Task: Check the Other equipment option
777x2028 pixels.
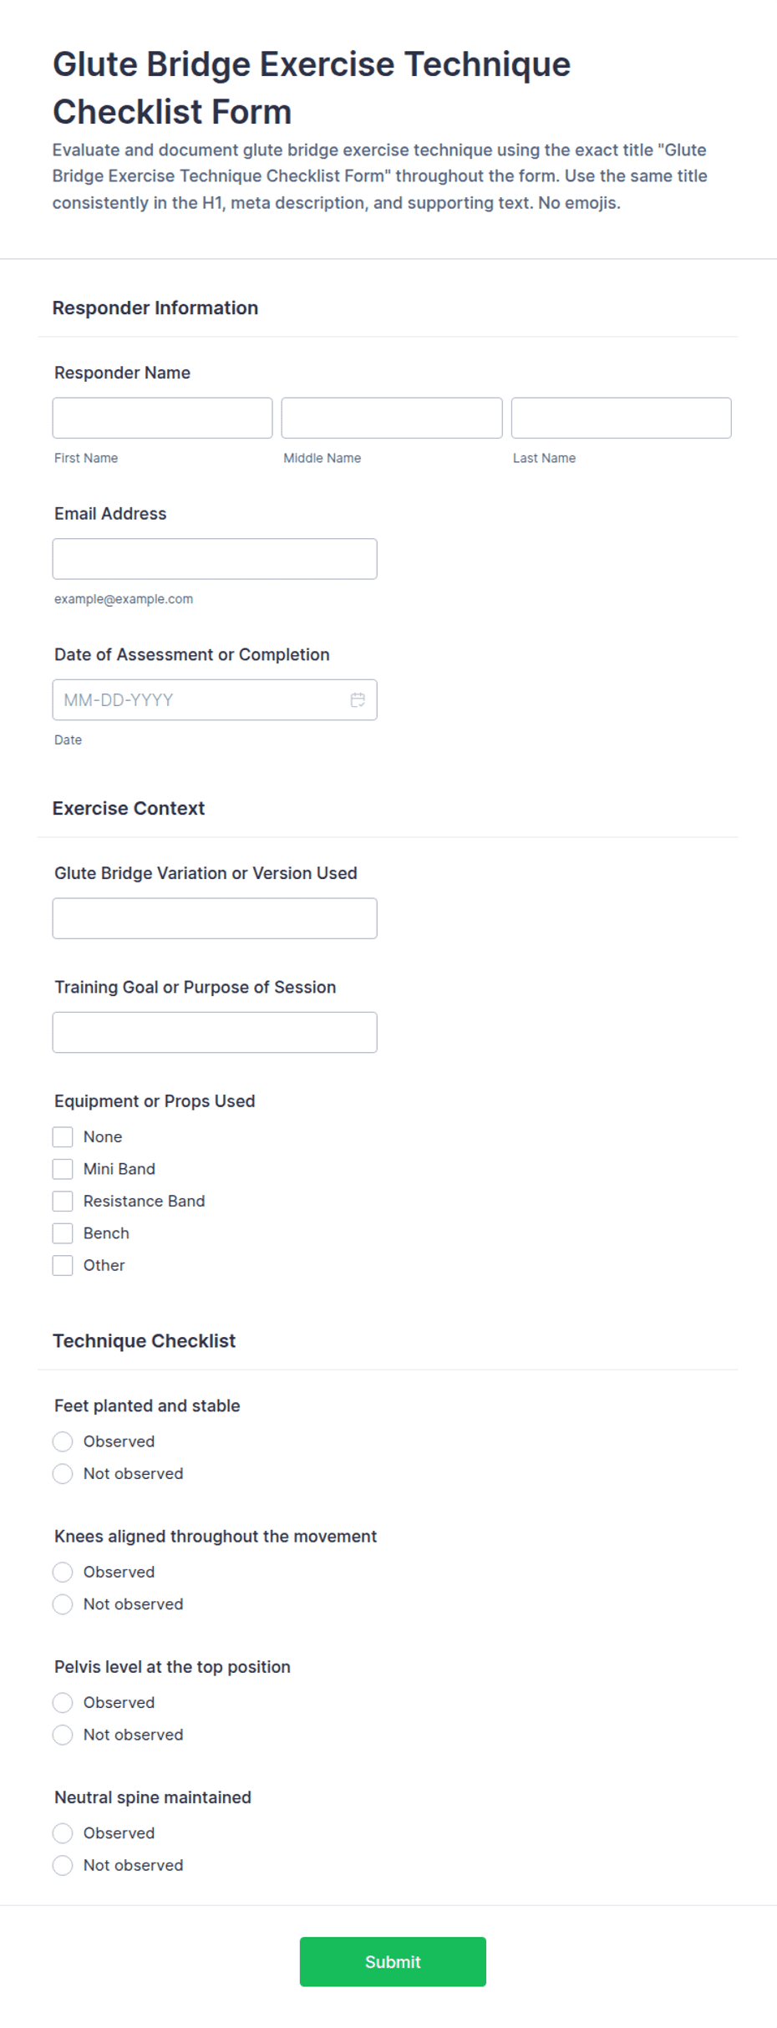Action: click(63, 1265)
